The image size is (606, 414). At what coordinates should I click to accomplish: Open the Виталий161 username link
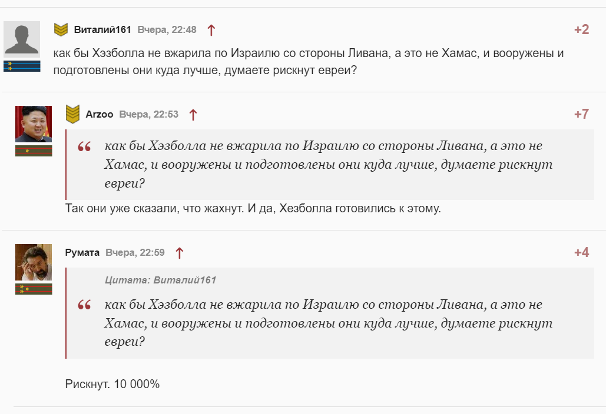point(102,29)
